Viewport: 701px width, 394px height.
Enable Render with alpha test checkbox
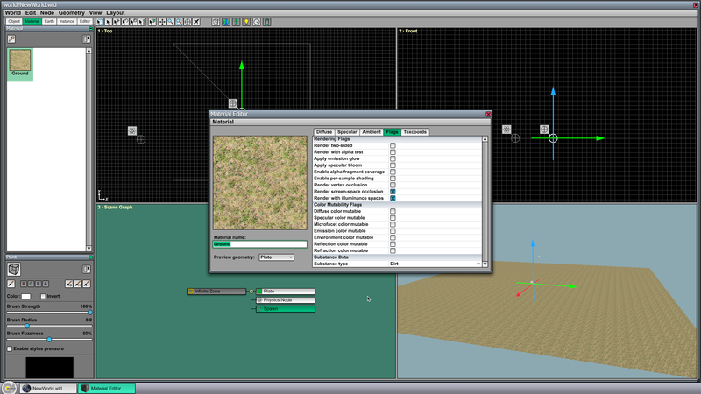click(393, 152)
